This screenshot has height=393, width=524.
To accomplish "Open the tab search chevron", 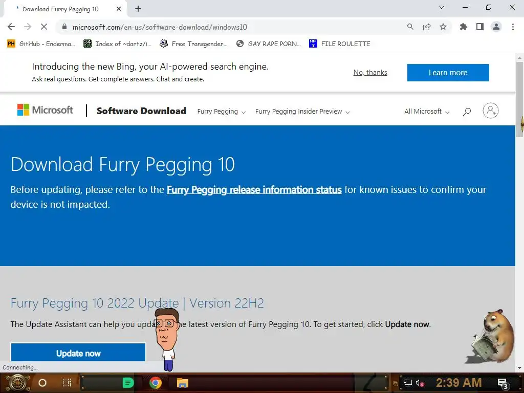I will 442,7.
